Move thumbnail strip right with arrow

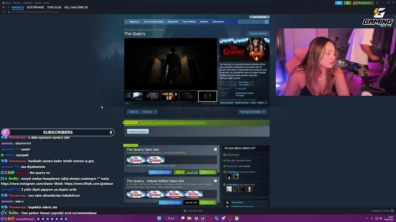[214, 103]
